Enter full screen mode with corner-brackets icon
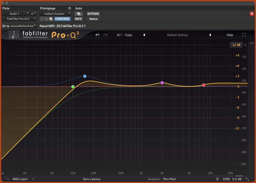The width and height of the screenshot is (256, 183). [244, 35]
